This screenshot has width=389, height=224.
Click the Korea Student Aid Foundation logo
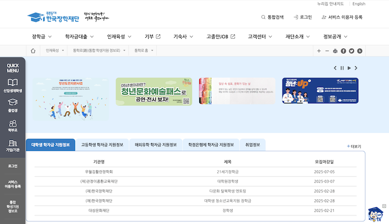[x=53, y=17]
